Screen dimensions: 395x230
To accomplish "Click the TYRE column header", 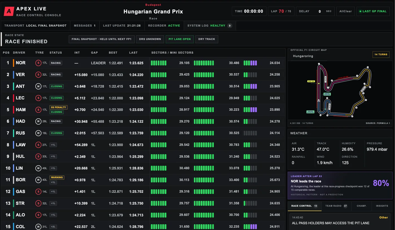I will click(39, 53).
